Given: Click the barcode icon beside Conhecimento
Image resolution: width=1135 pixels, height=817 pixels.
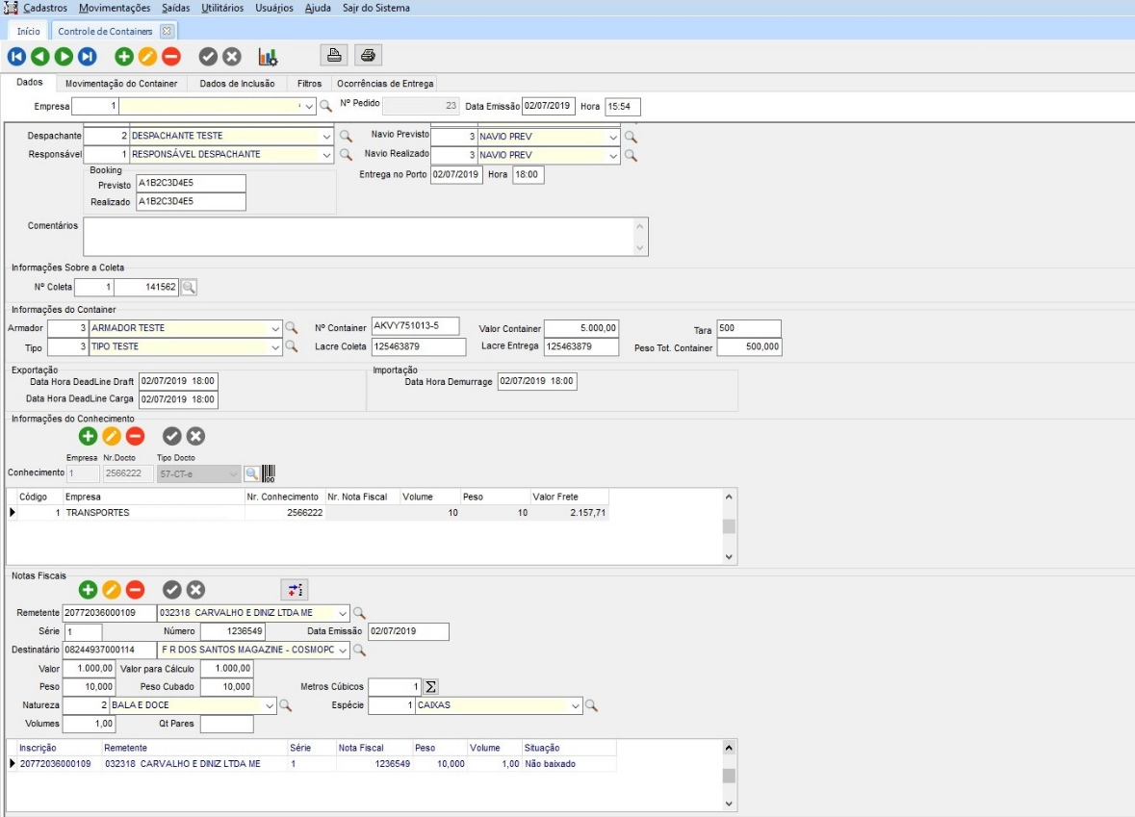Looking at the screenshot, I should point(269,473).
